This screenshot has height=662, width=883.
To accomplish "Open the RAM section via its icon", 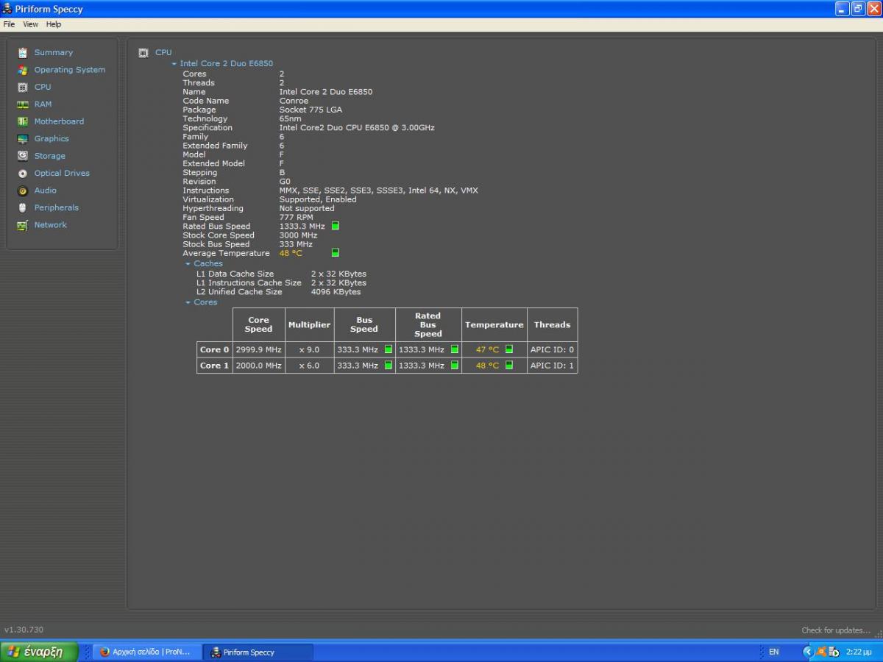I will [x=23, y=104].
